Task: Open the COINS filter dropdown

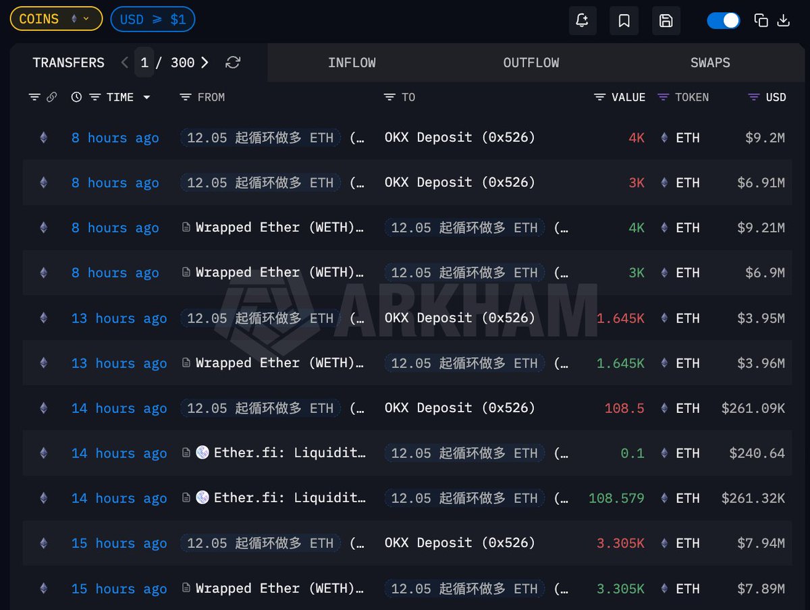Action: (56, 19)
